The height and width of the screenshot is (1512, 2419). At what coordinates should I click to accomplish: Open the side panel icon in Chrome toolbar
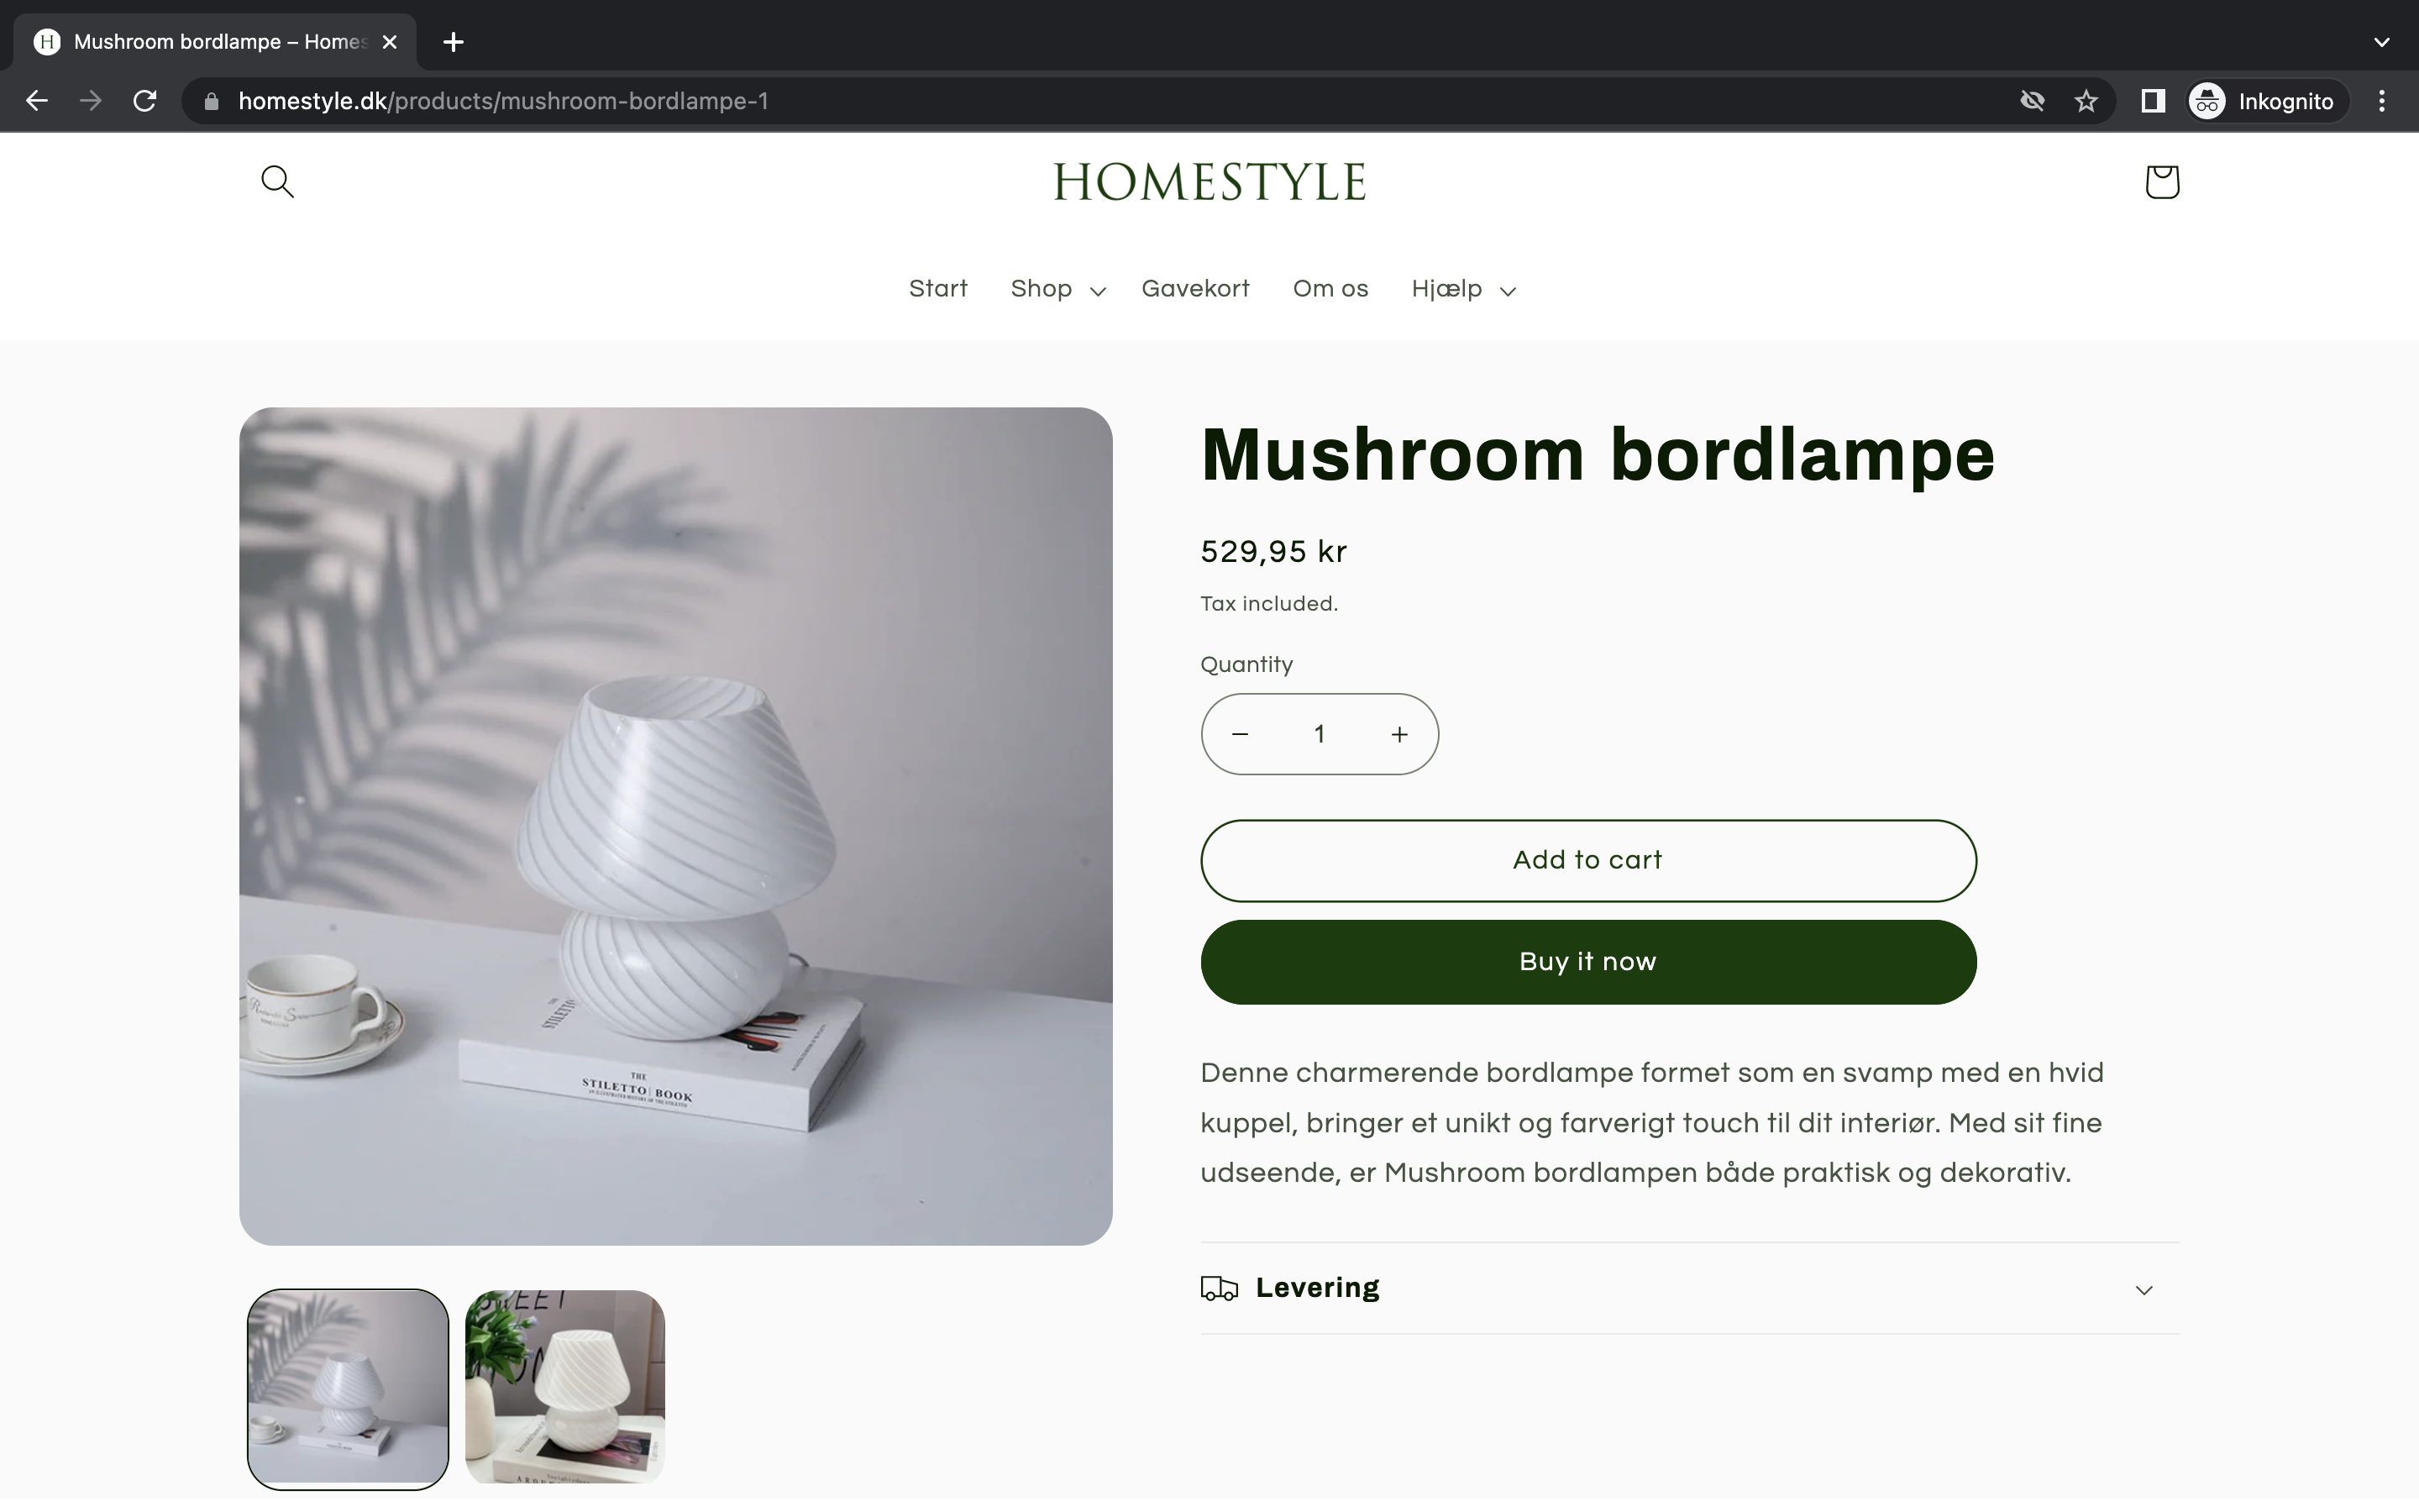click(2152, 101)
